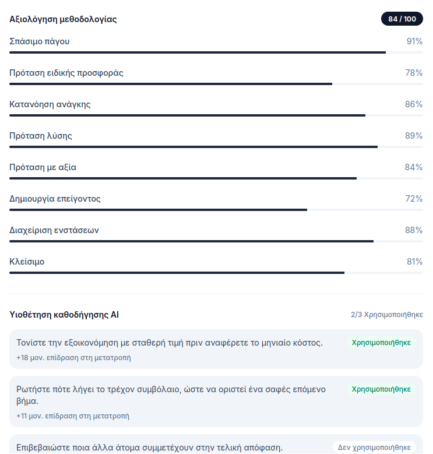The image size is (433, 454).
Task: Click the Δεν χρησιμοποιήθηκε badge
Action: [374, 448]
